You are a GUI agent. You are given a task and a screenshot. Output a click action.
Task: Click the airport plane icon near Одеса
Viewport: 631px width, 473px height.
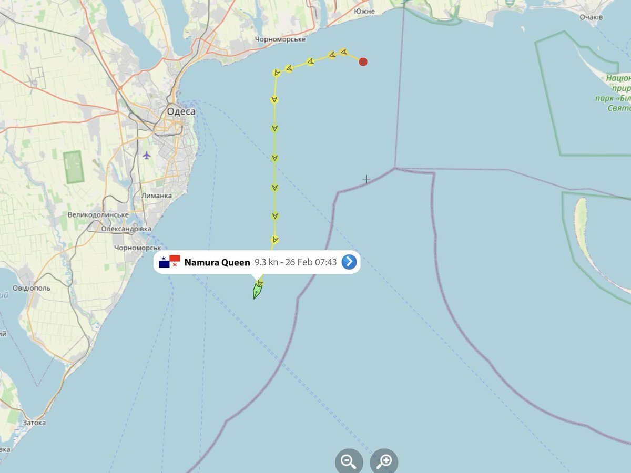(146, 155)
